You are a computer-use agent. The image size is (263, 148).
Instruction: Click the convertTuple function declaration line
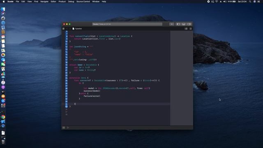101,36
